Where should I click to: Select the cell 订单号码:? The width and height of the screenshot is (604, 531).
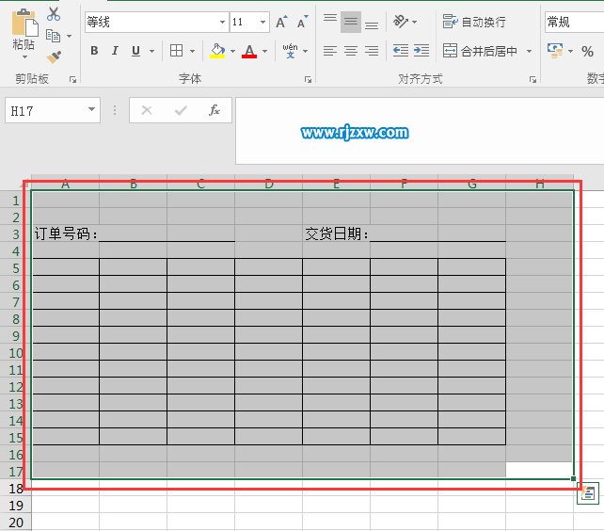point(66,234)
